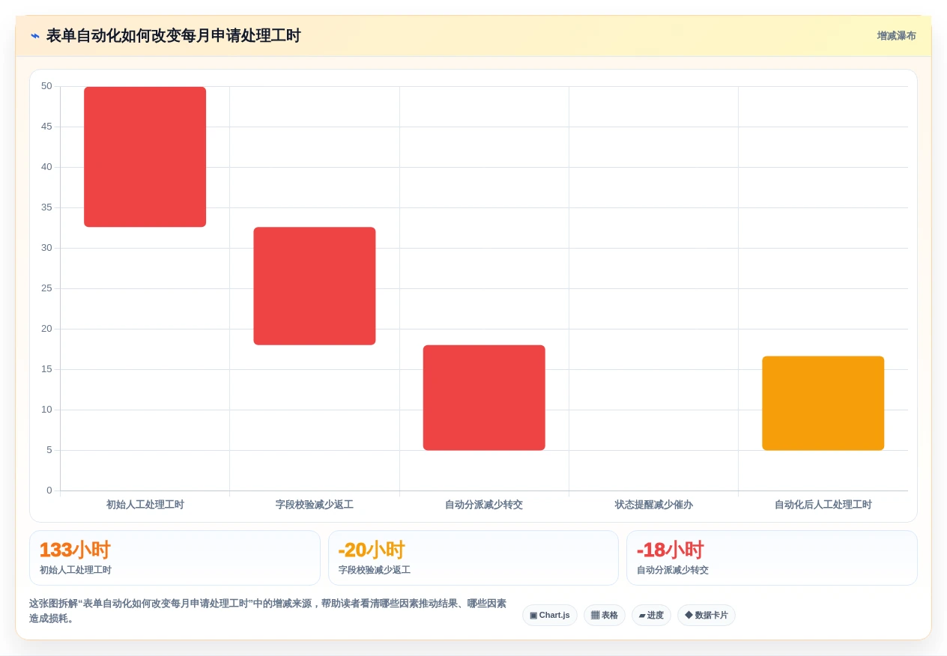This screenshot has height=656, width=947.
Task: Click y-axis tick value 20
Action: coord(46,329)
